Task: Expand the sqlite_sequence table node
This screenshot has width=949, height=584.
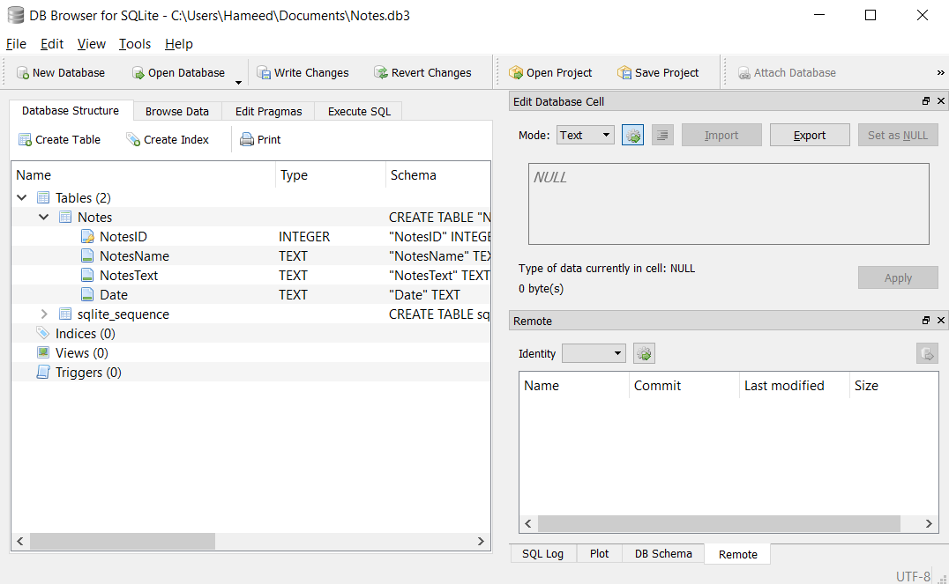Action: tap(43, 314)
